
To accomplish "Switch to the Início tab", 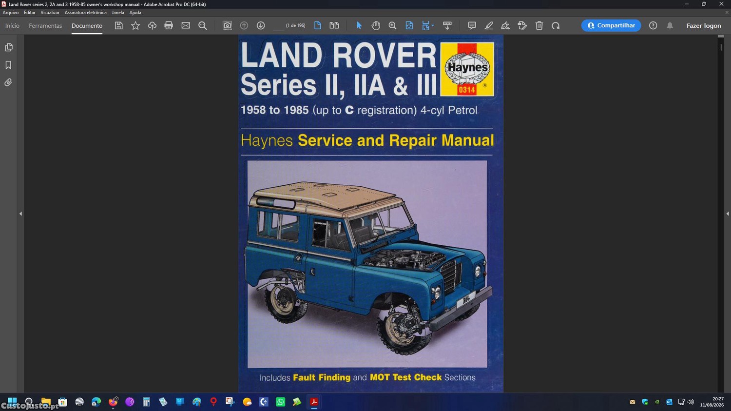I will coord(12,25).
